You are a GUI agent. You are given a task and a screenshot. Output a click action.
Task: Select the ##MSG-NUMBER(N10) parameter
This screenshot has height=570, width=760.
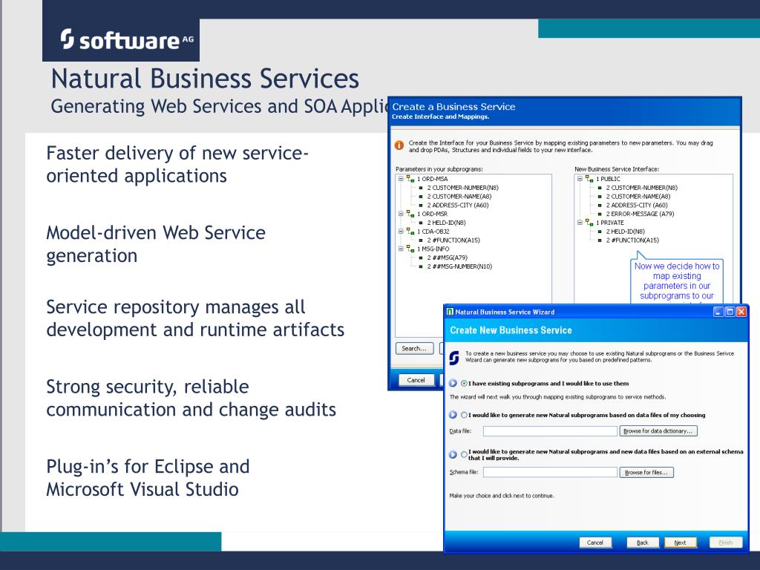pyautogui.click(x=459, y=266)
